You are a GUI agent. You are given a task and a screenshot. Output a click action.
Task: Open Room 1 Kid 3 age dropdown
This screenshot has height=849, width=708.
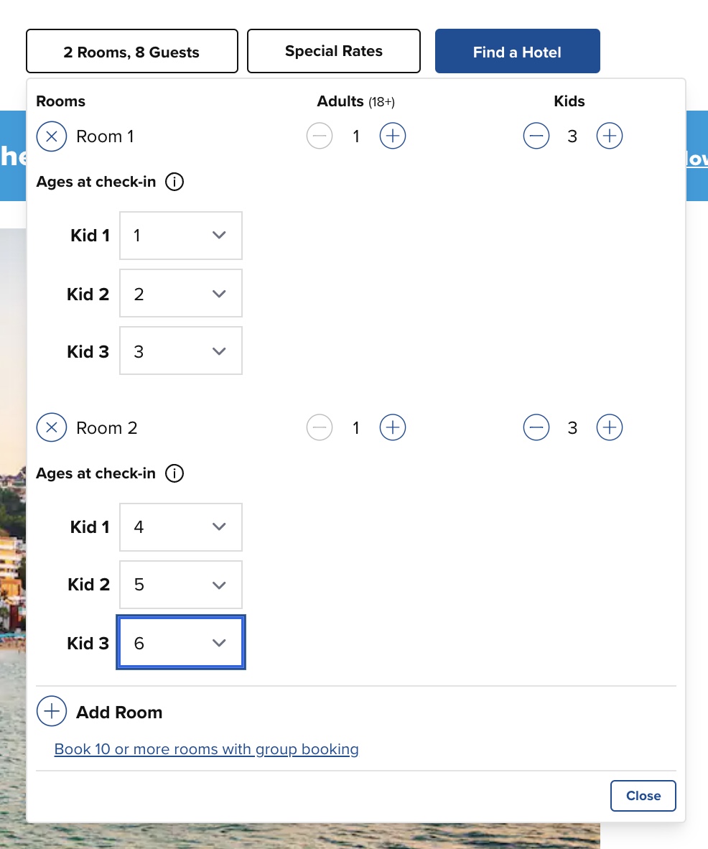click(181, 351)
